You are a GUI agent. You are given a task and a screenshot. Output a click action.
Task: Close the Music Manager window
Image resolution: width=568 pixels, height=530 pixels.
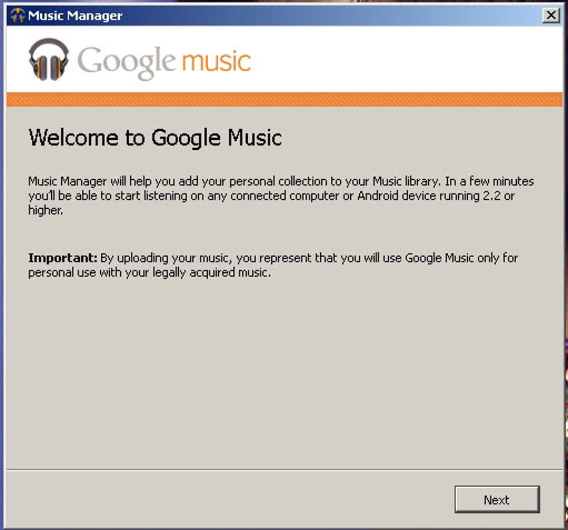click(x=551, y=15)
